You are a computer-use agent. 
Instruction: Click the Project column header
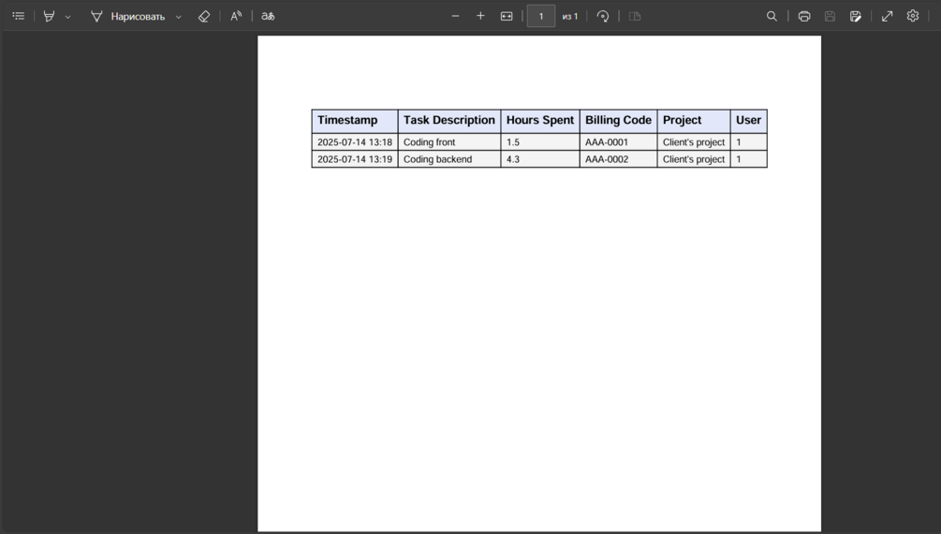point(694,121)
